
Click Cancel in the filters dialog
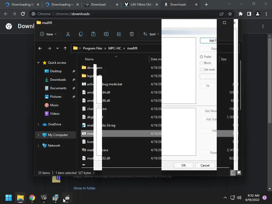(205, 165)
